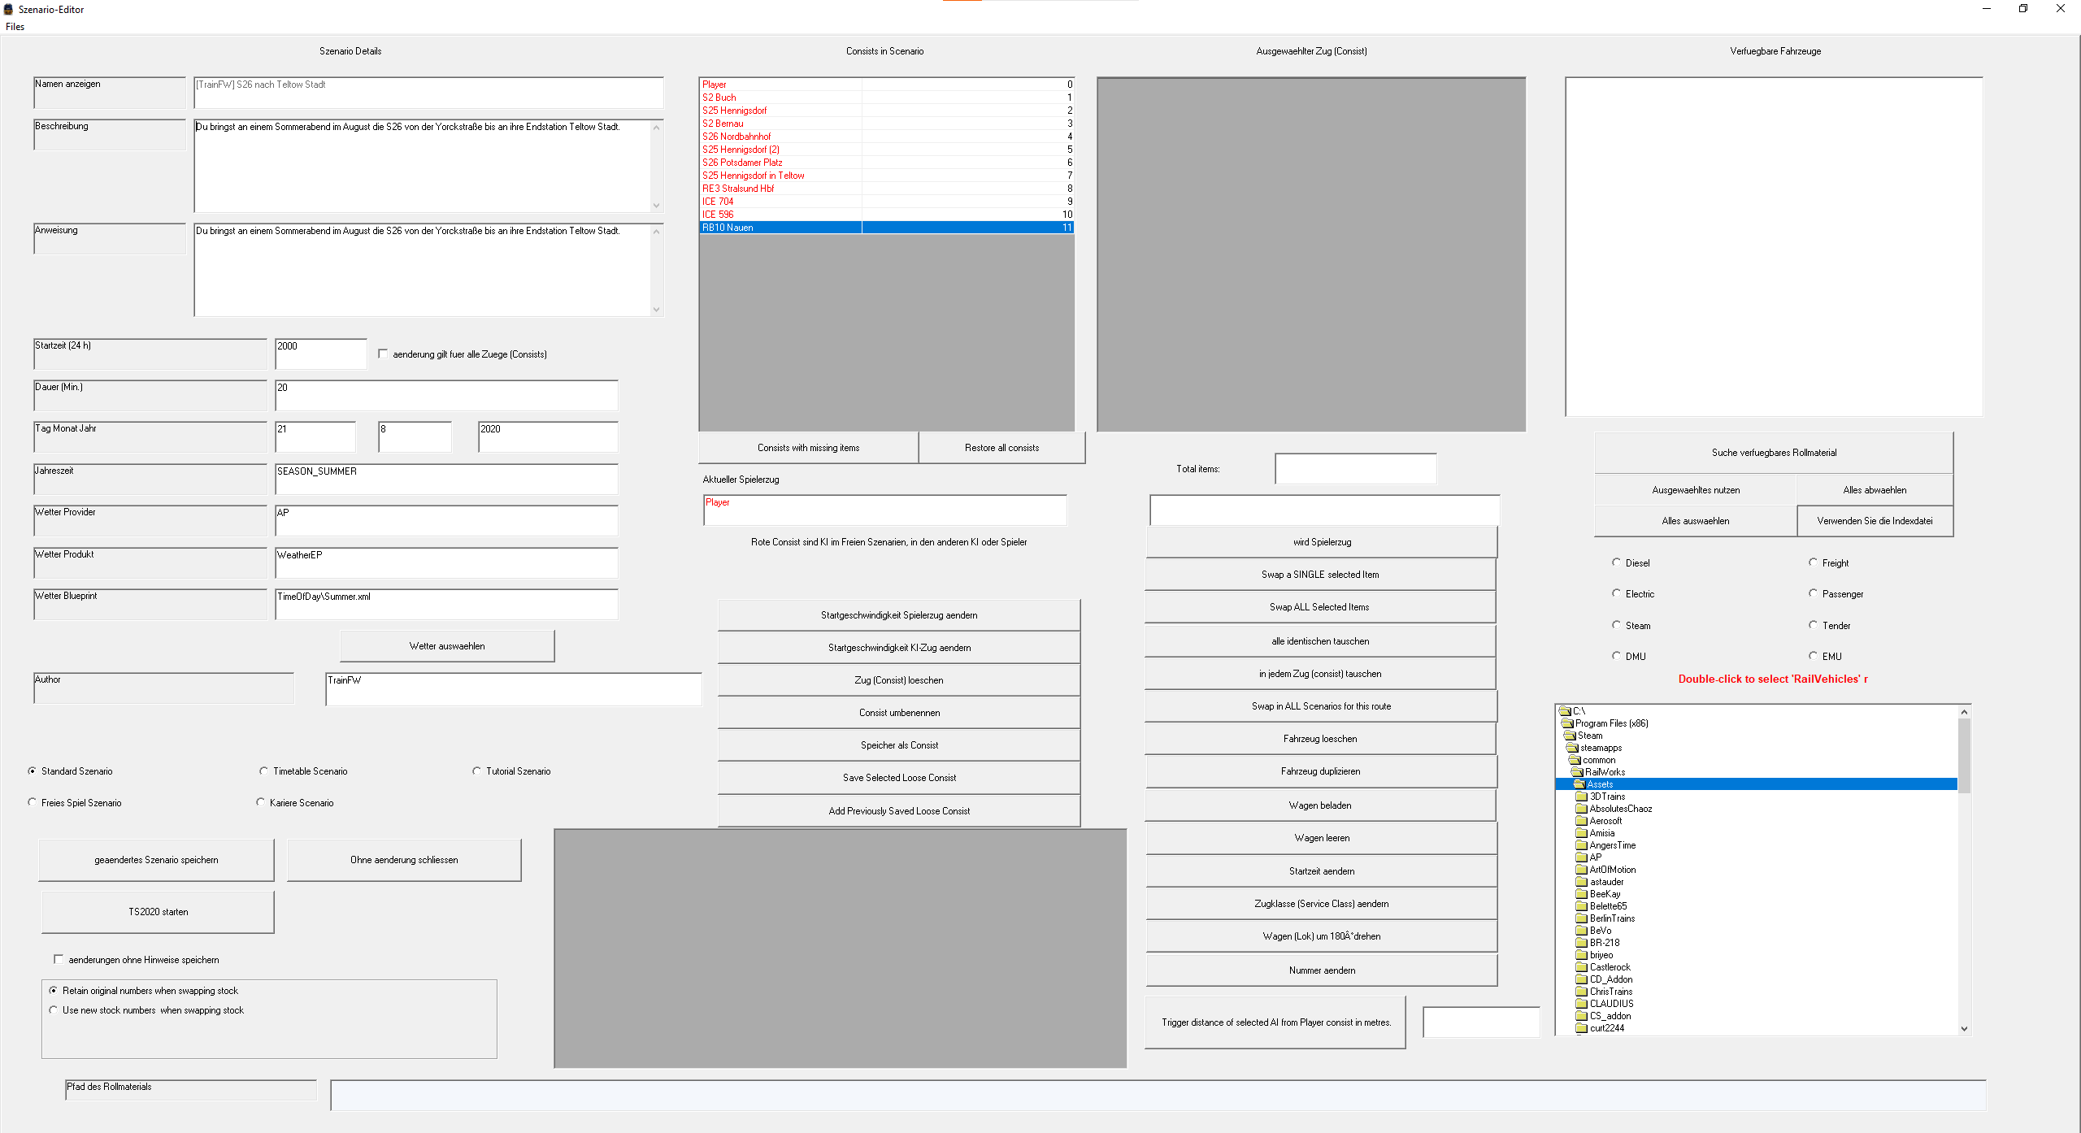Select RE3 Stralsund Hbf consist
Image resolution: width=2081 pixels, height=1133 pixels.
(887, 189)
